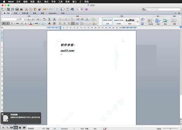Select the Format Painter brush icon

pos(40,9)
